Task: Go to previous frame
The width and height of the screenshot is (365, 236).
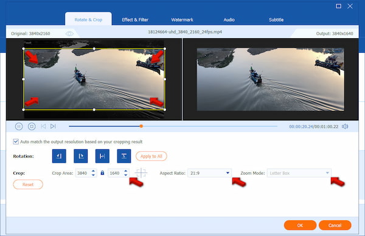Action: tap(43, 126)
